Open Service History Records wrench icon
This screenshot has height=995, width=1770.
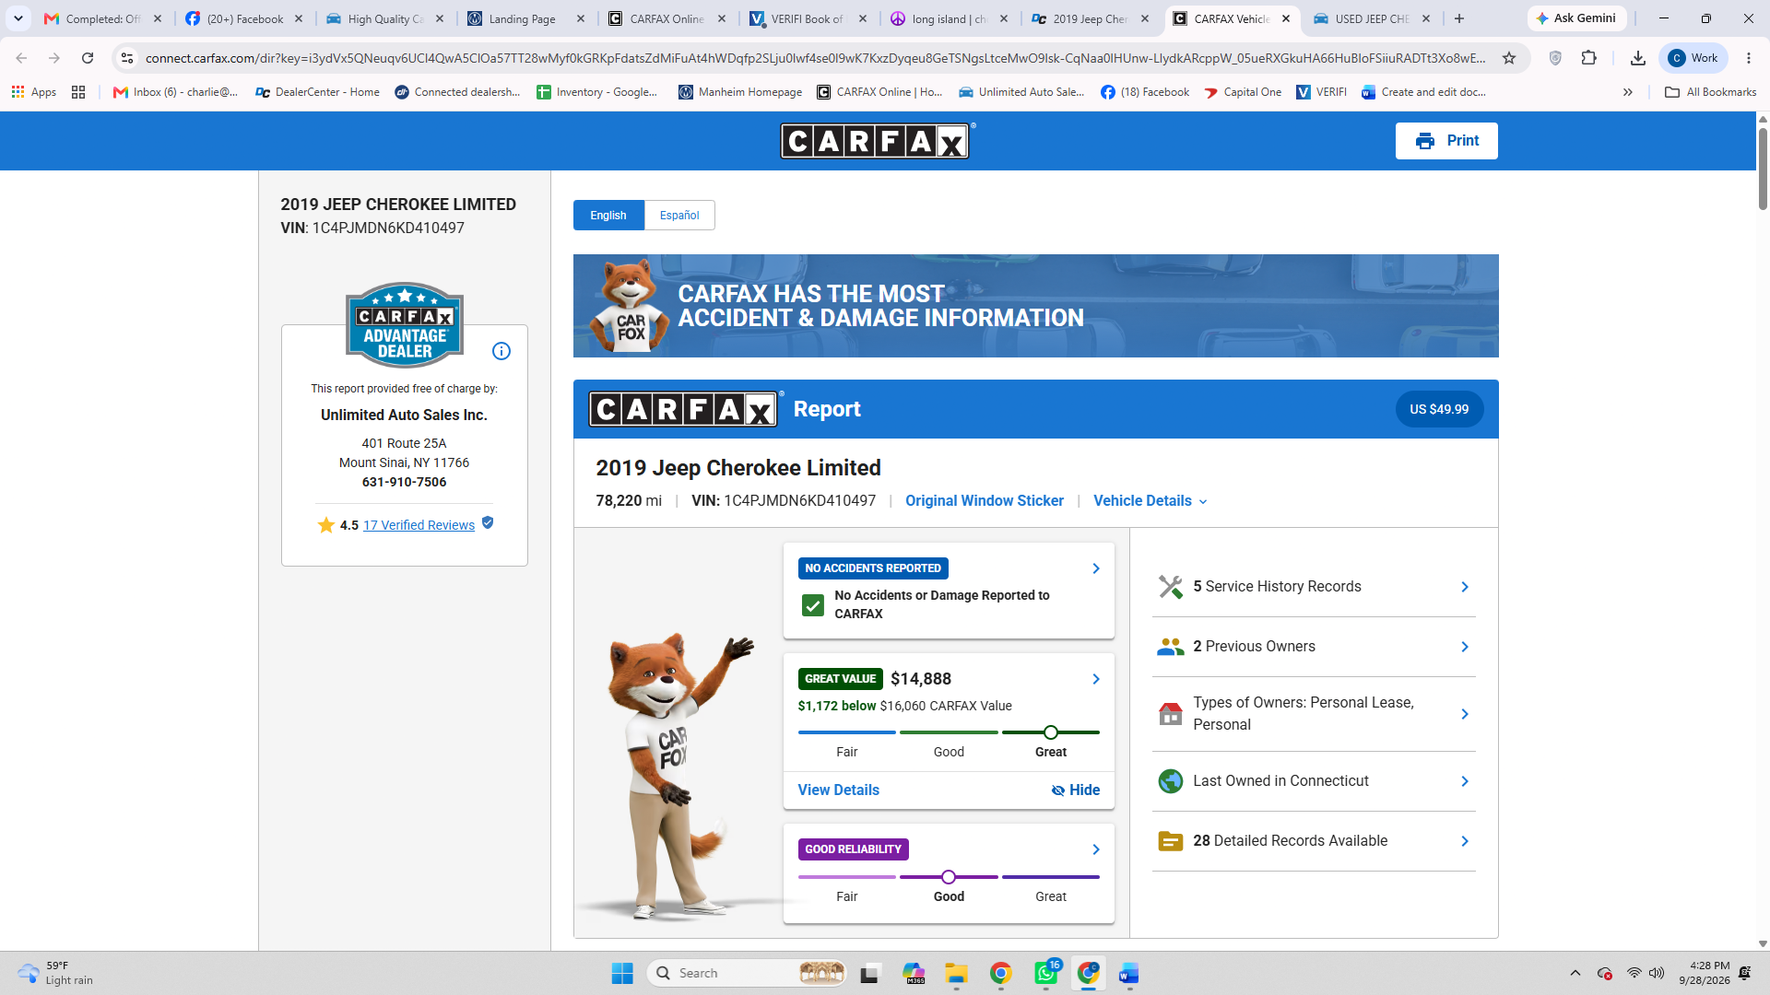coord(1171,587)
